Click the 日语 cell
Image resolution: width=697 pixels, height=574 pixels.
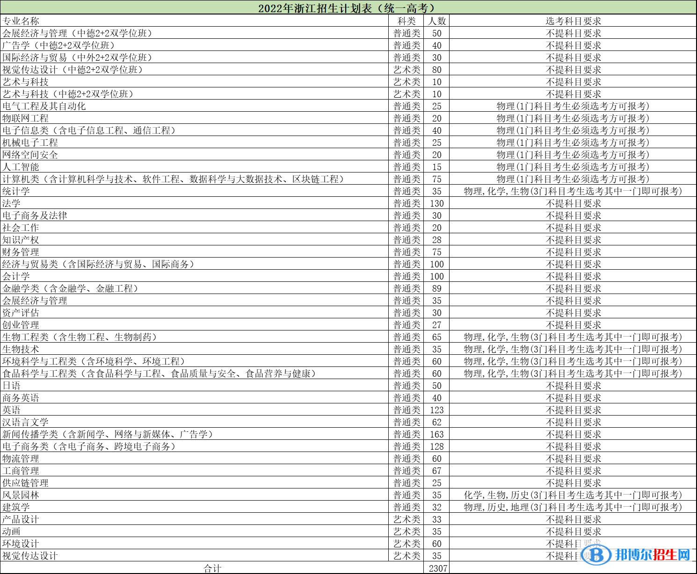pos(195,385)
